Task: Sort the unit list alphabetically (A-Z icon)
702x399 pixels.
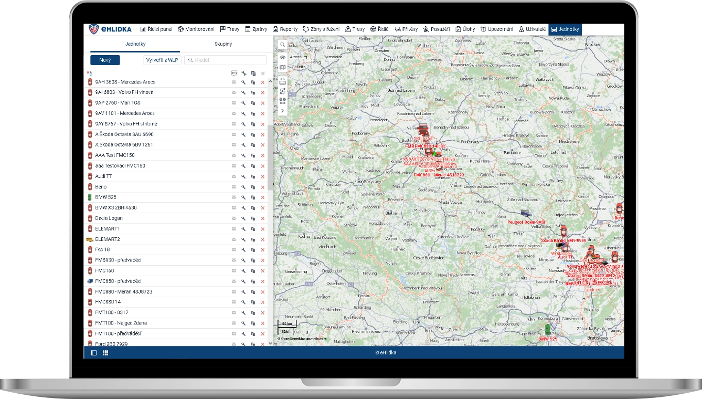Action: pyautogui.click(x=89, y=73)
